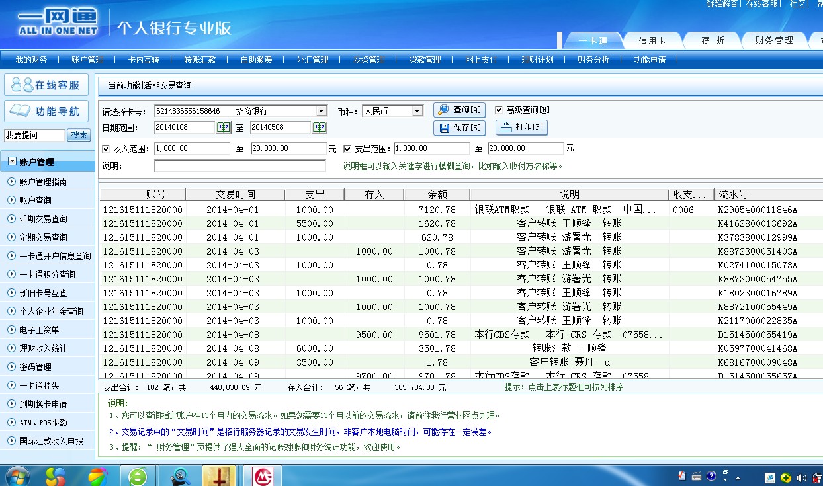Collapse the 账户管理 sidebar section
The image size is (823, 486).
pos(12,161)
